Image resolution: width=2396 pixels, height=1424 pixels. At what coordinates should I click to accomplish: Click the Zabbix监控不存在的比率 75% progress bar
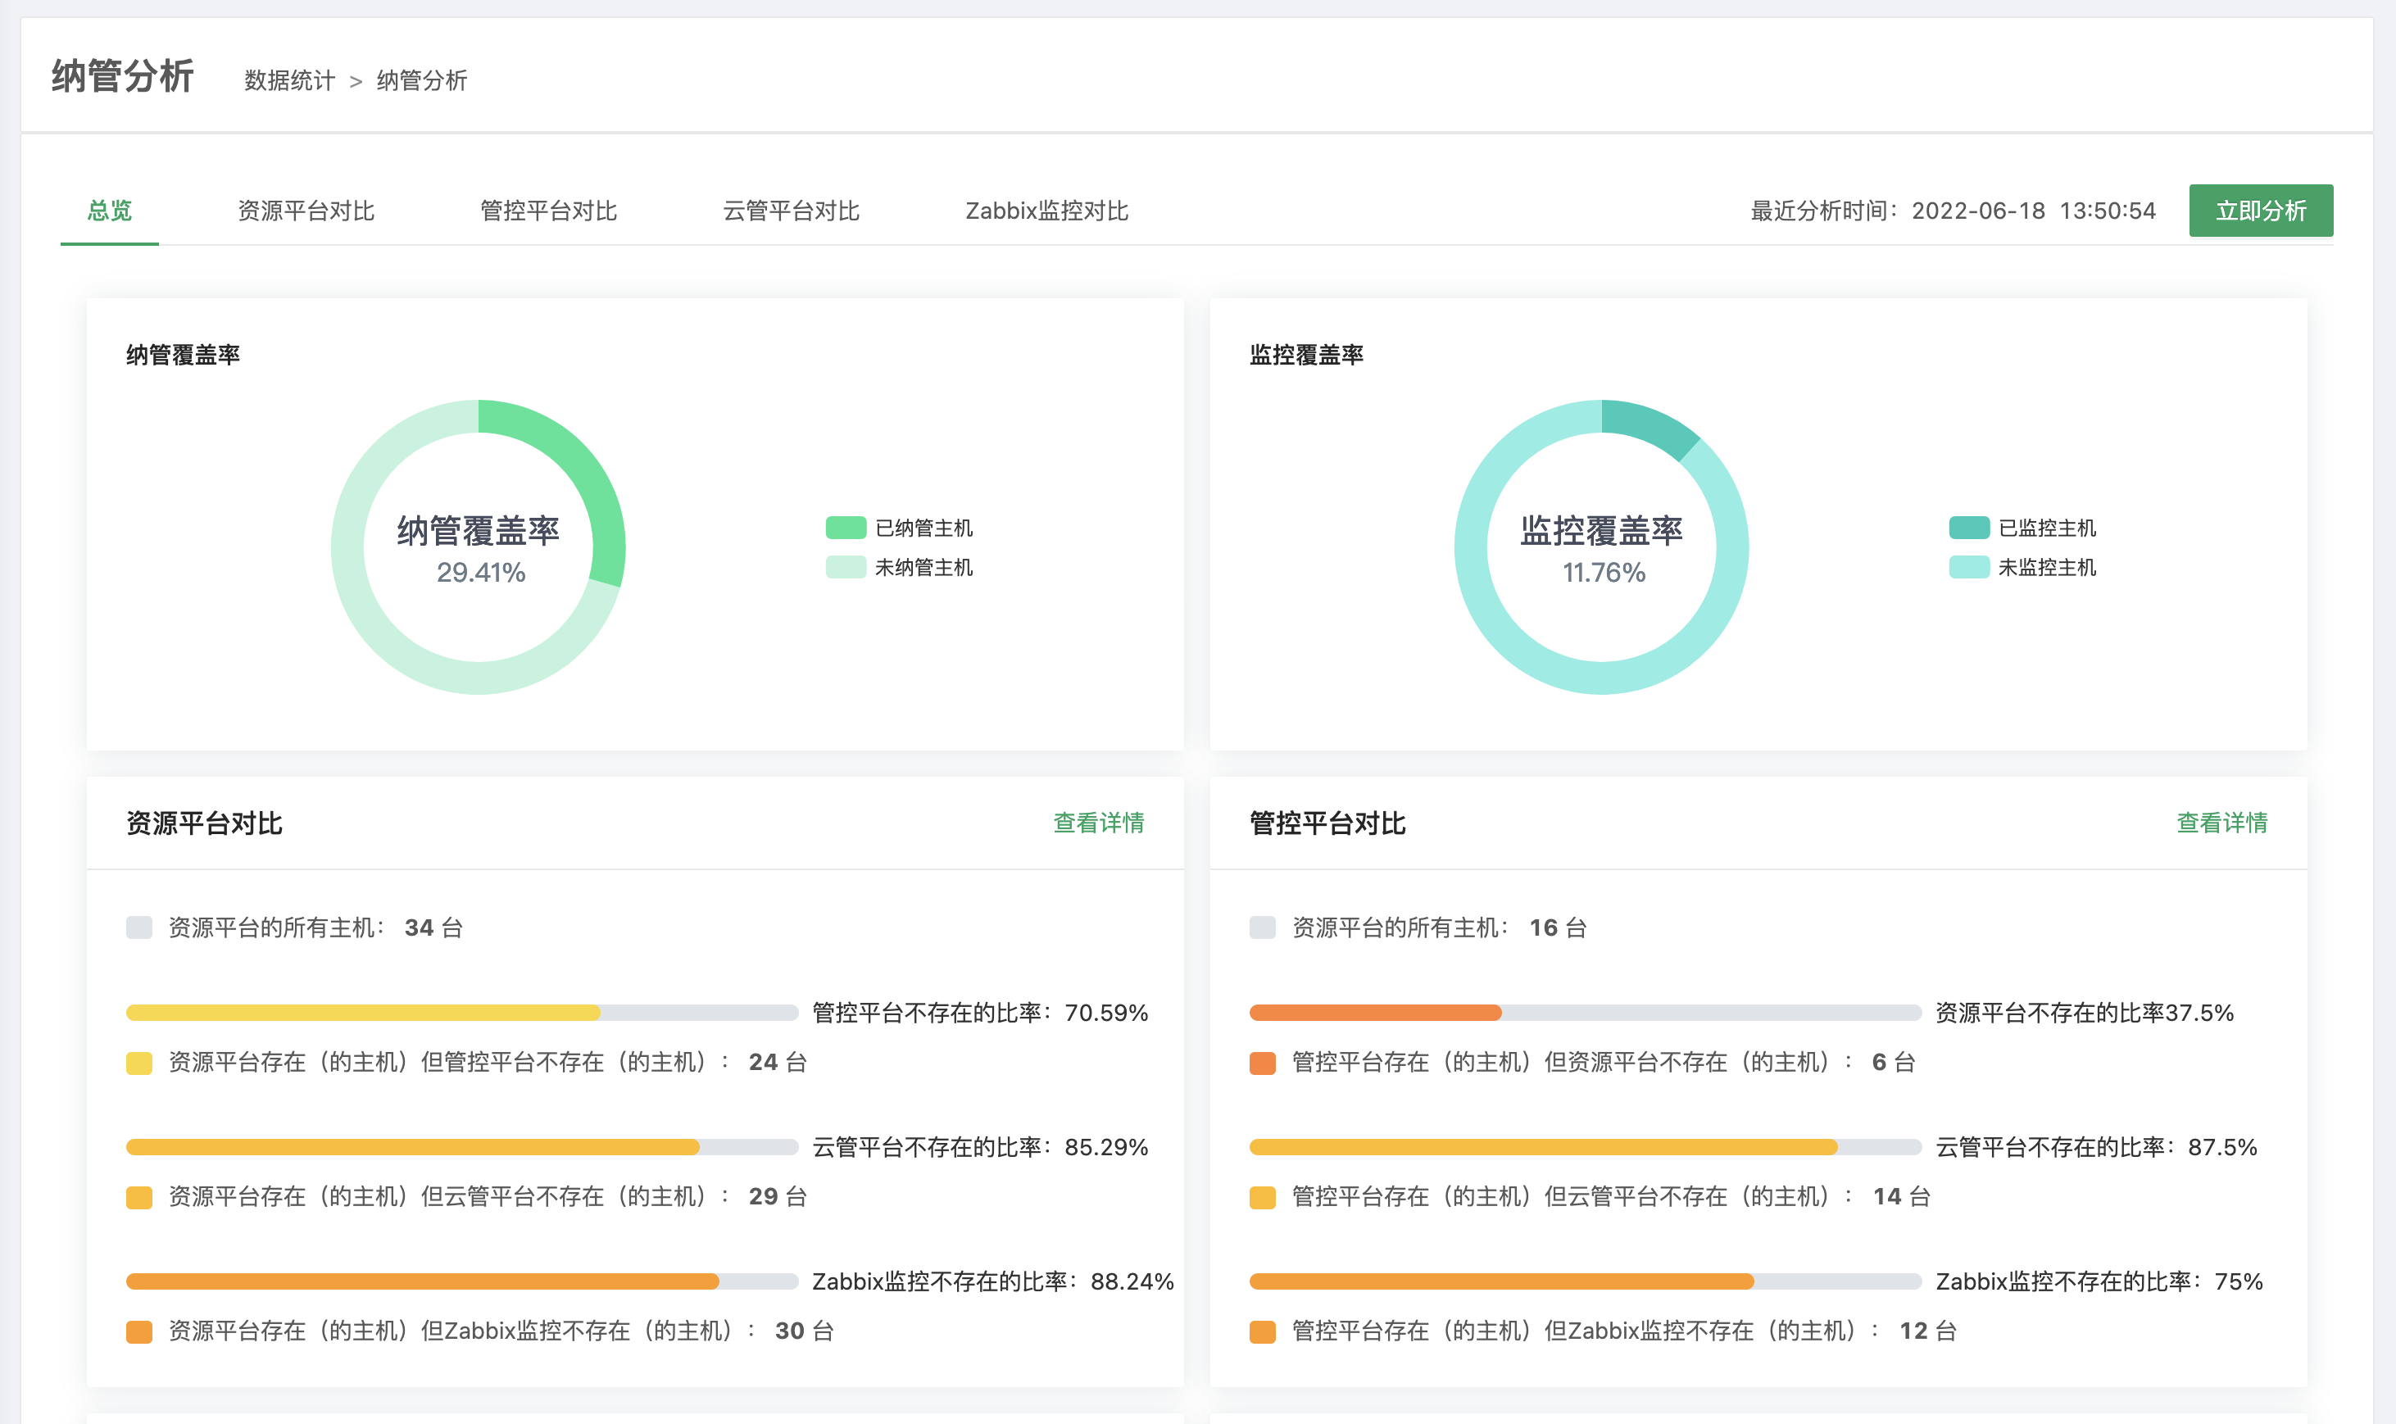(1586, 1281)
